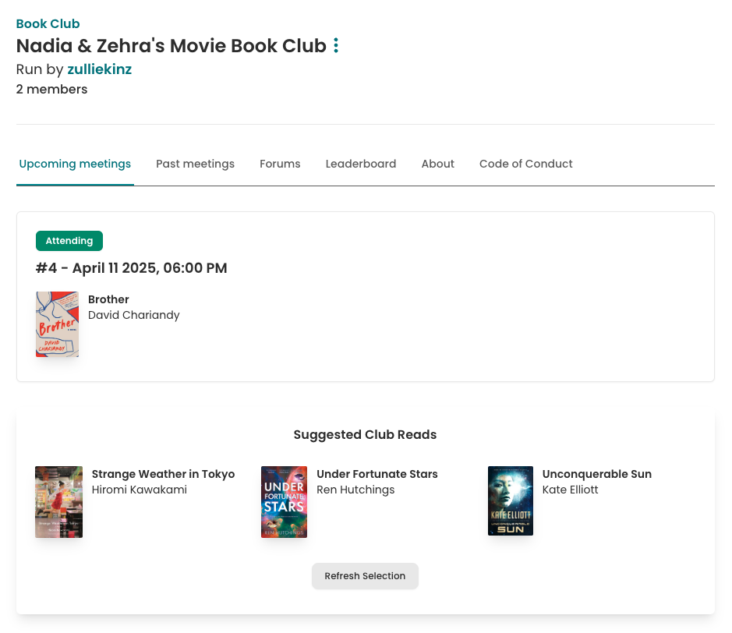732x633 pixels.
Task: Open meeting #4 April 11 2025 heading
Action: (x=132, y=268)
